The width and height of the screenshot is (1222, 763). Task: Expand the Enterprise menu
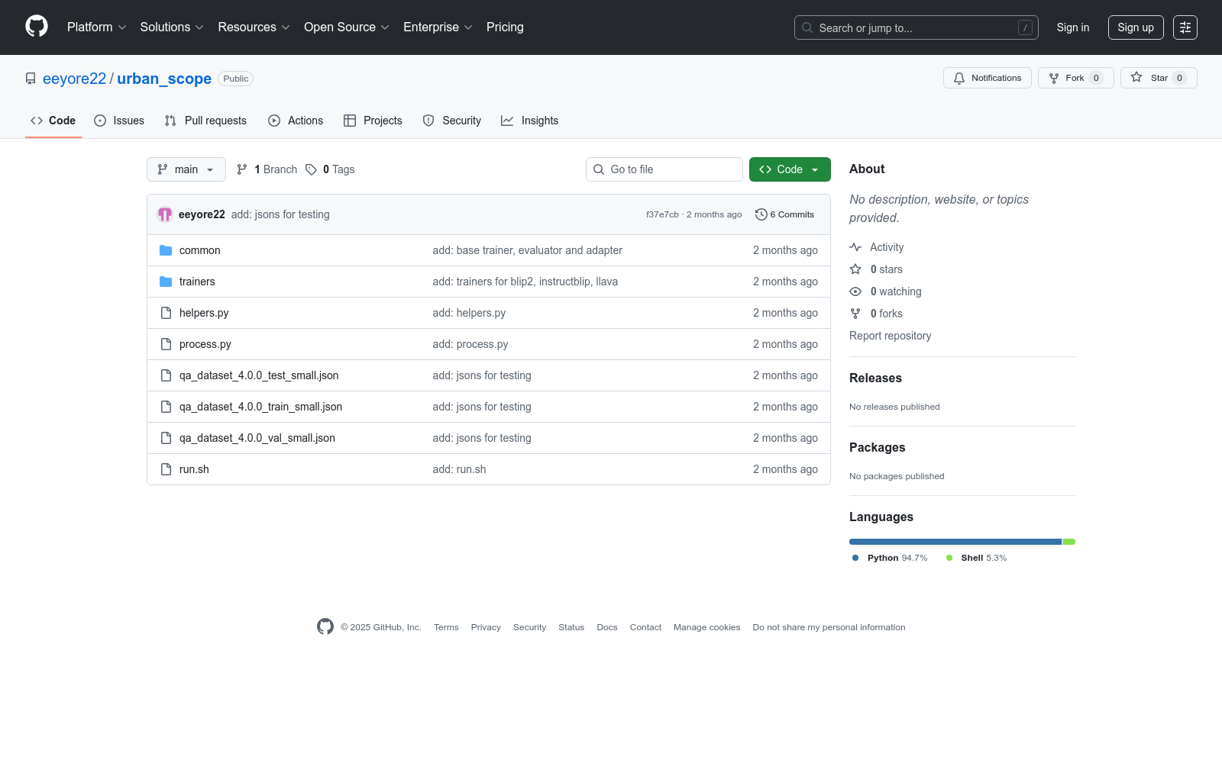point(438,27)
